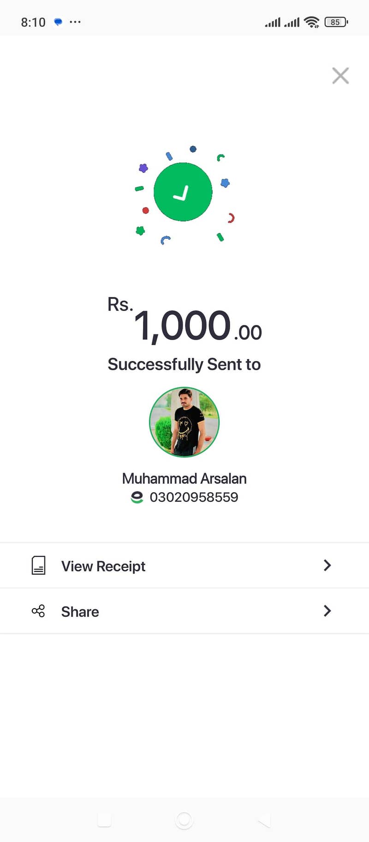Tap the recent apps square button
Image resolution: width=369 pixels, height=842 pixels.
(x=104, y=820)
